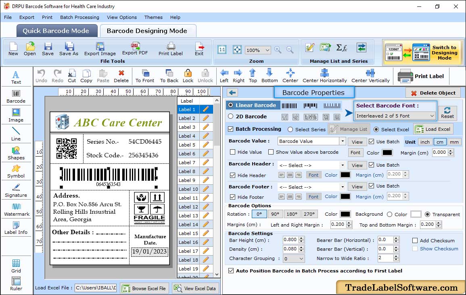
Task: Select Transparent background radio
Action: 427,215
